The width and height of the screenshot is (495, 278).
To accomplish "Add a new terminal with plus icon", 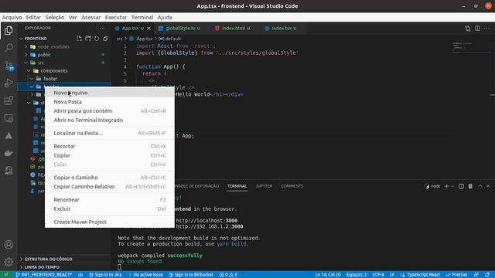I will (446, 186).
